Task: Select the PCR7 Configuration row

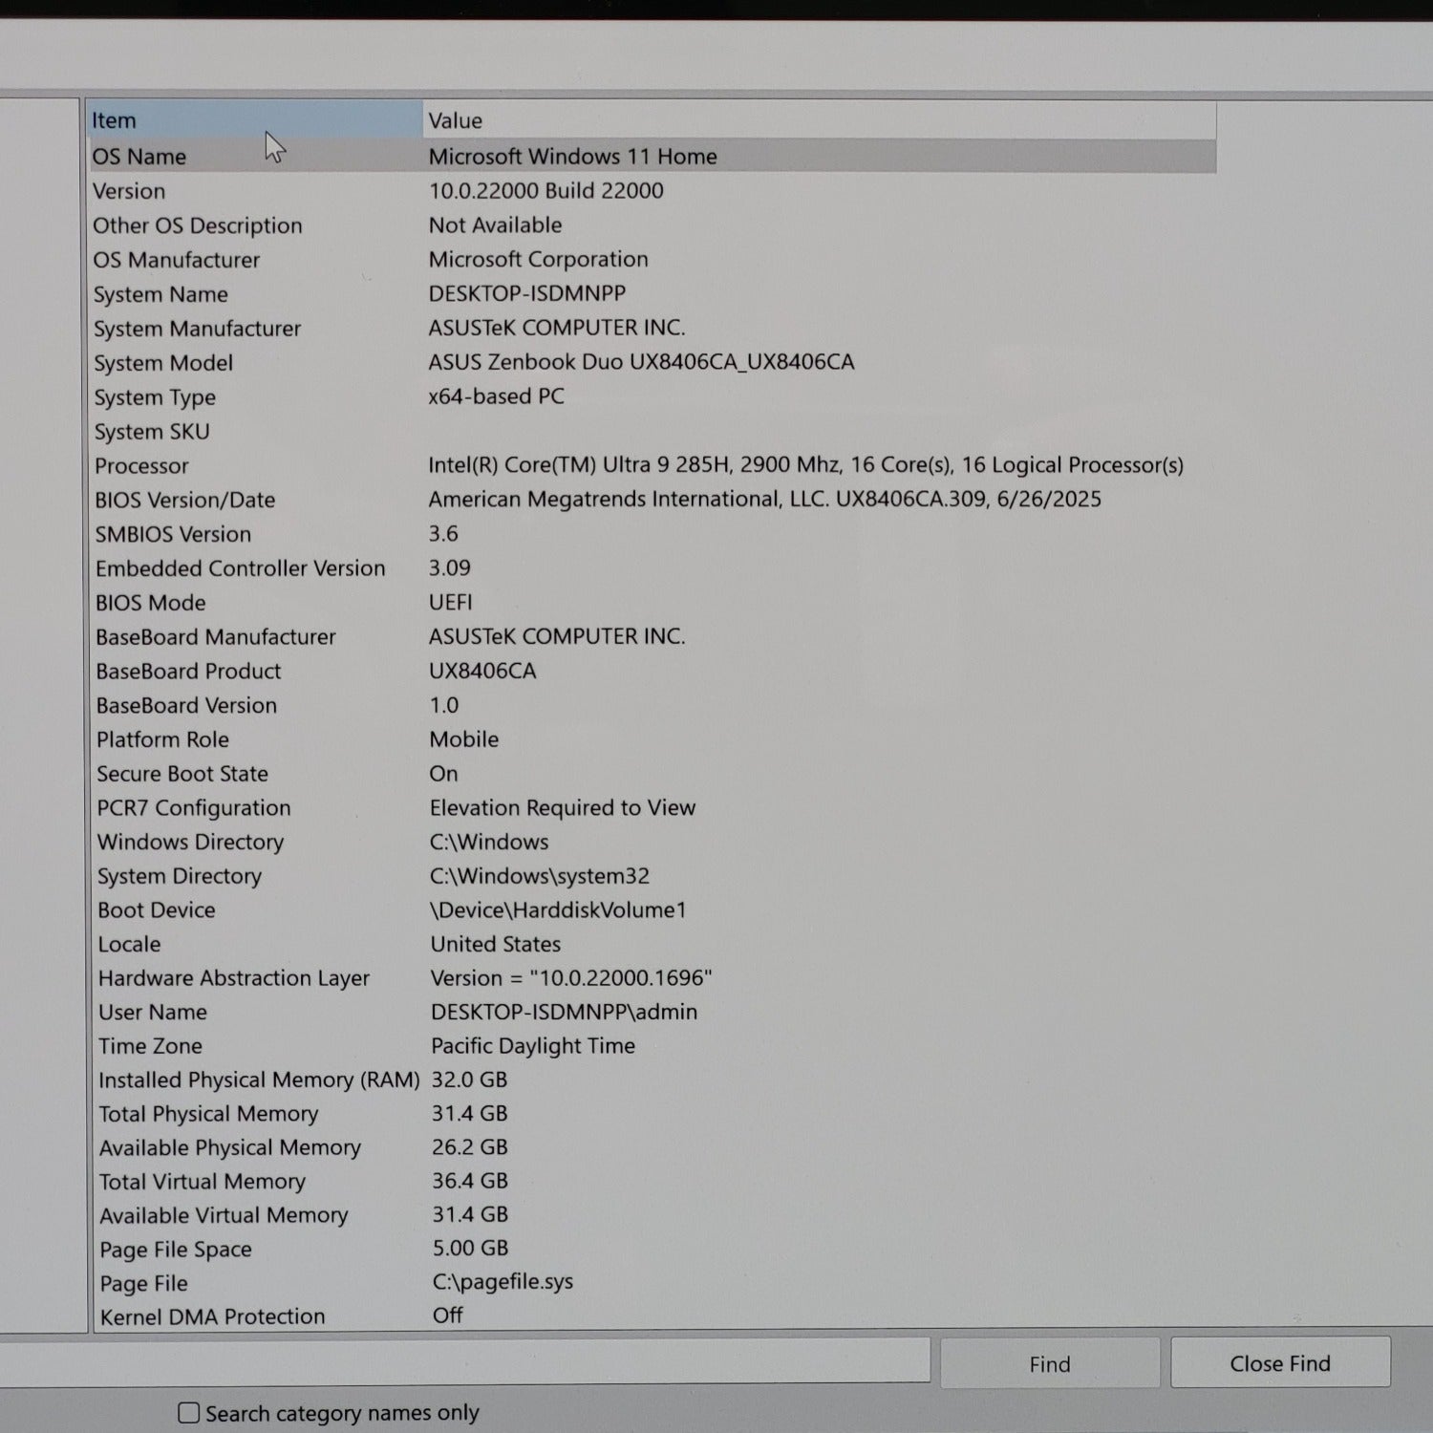Action: pyautogui.click(x=194, y=808)
